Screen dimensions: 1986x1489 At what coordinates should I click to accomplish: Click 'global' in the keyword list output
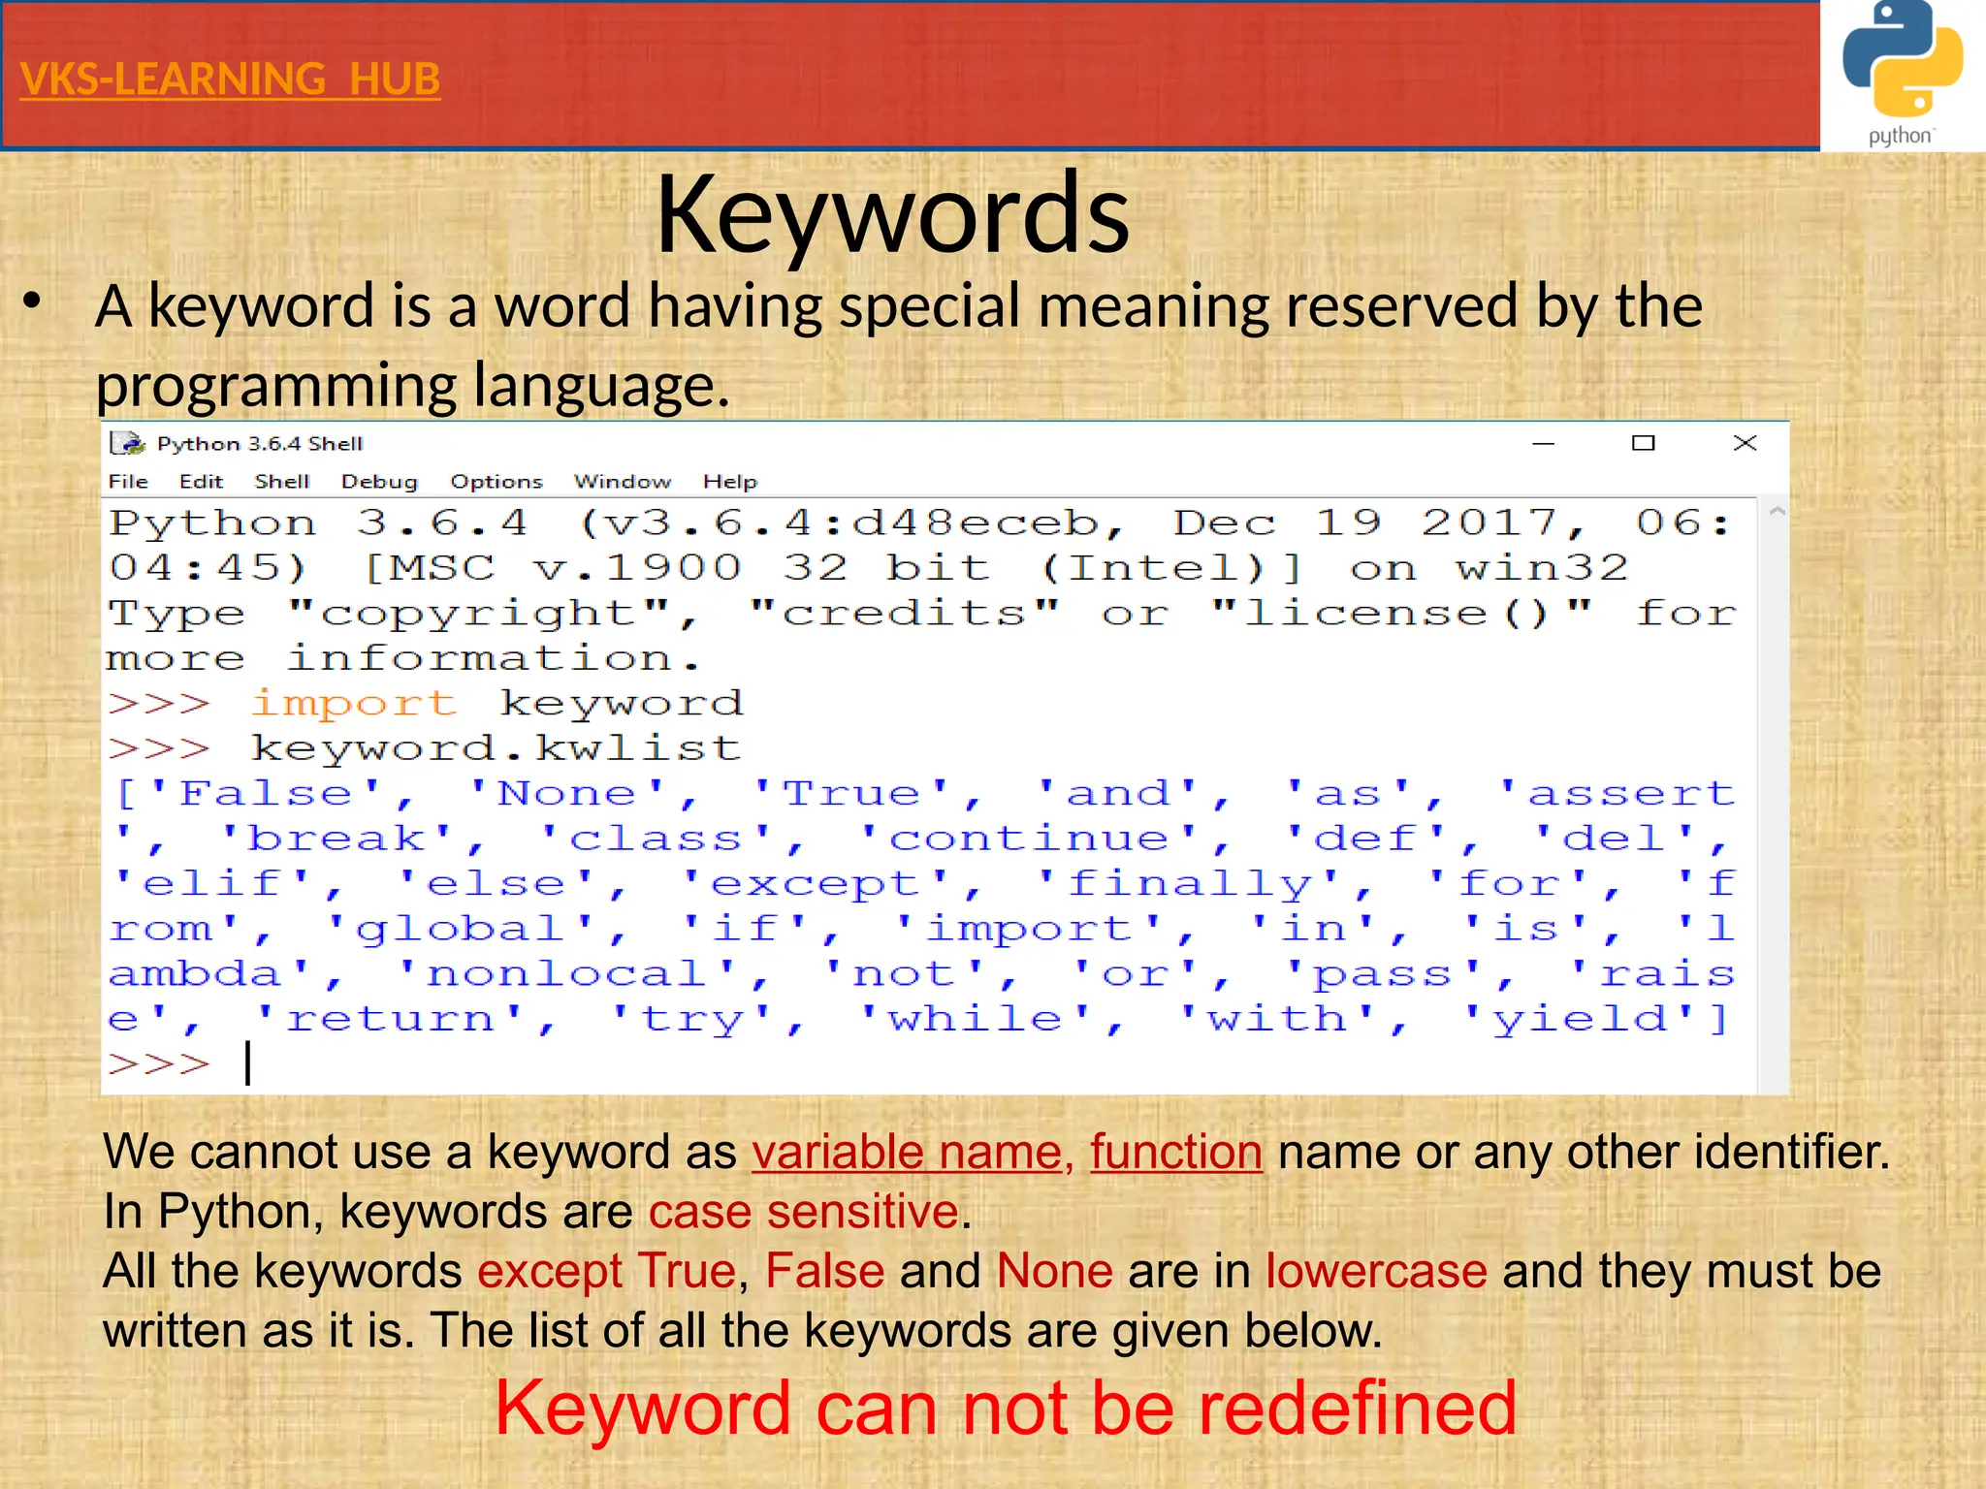461,929
